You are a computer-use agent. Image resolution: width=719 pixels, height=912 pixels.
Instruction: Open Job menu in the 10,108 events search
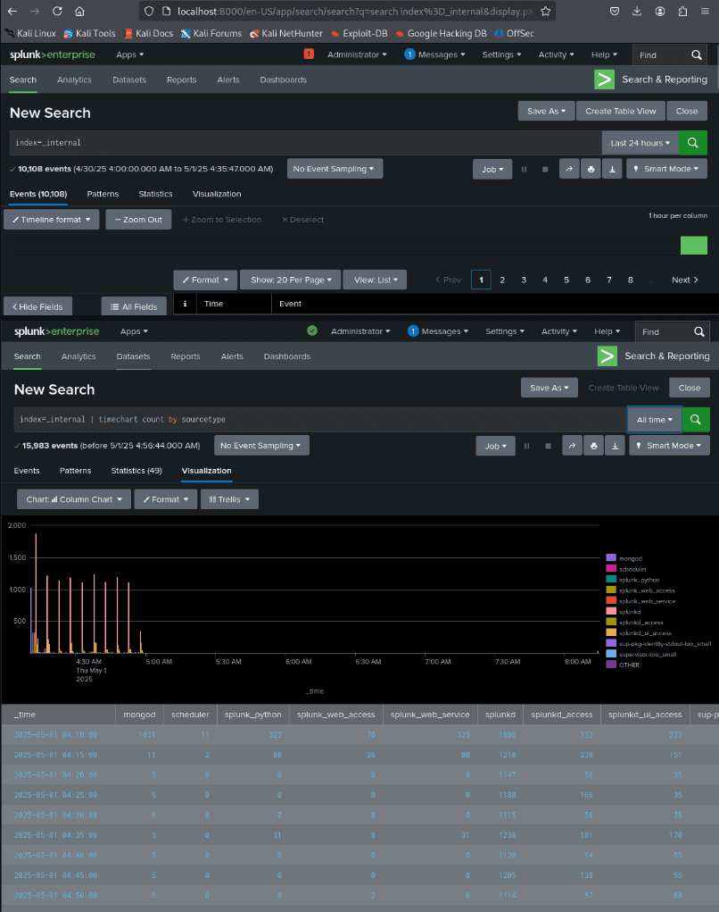[x=492, y=169]
